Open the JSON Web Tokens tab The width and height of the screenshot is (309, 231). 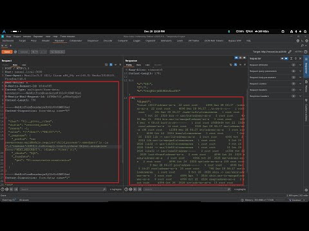pyautogui.click(x=214, y=40)
